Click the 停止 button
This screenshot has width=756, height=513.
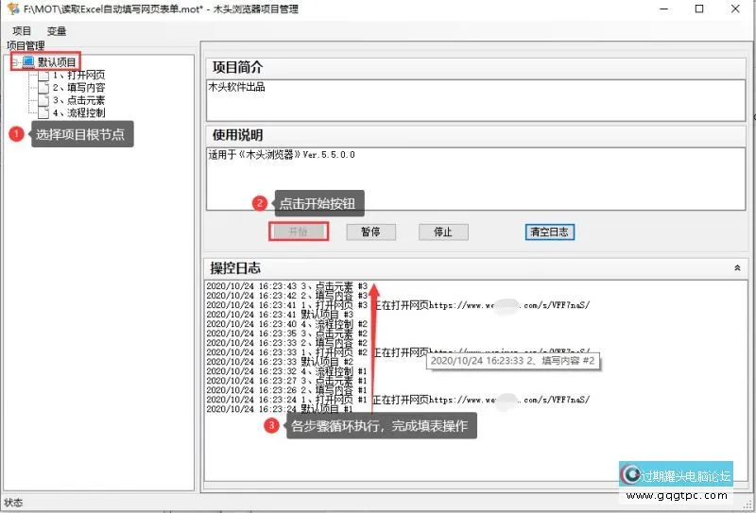pos(443,231)
